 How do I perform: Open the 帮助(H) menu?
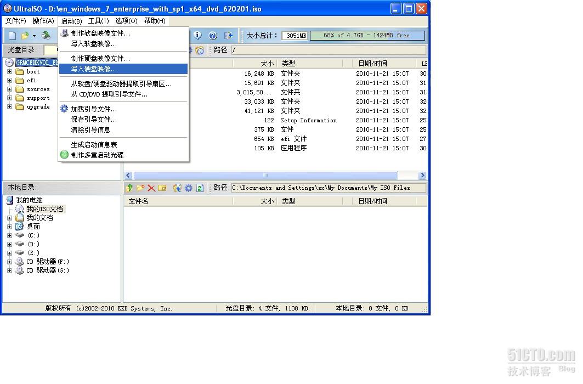pos(155,21)
